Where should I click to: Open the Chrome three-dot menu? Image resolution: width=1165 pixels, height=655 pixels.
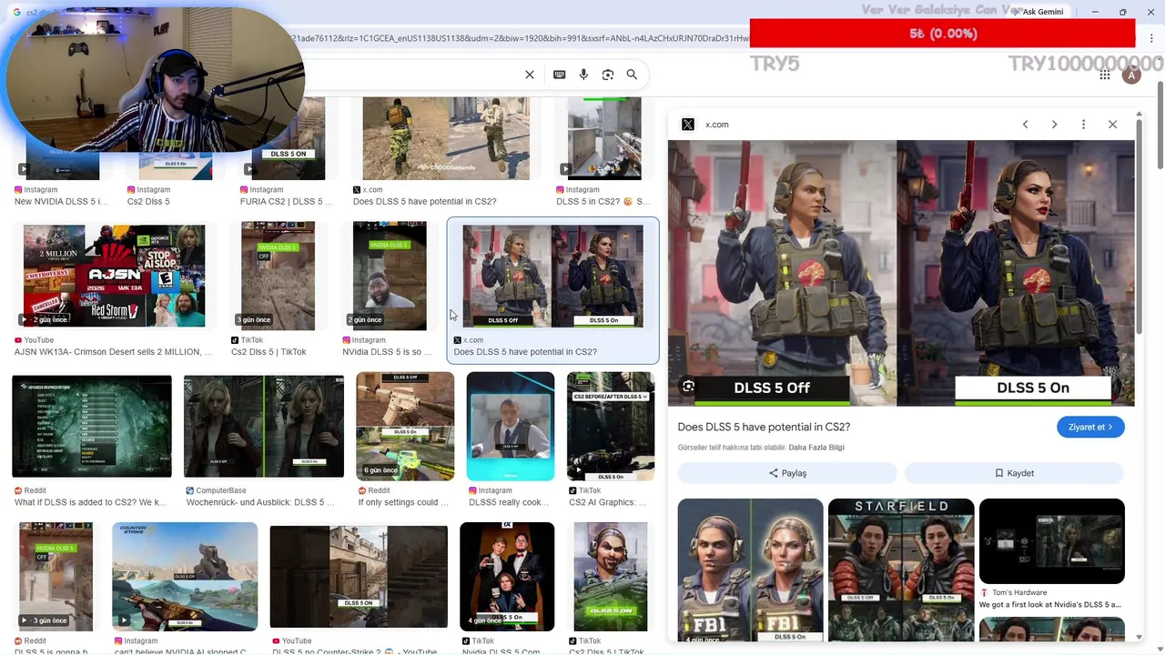pyautogui.click(x=1151, y=38)
